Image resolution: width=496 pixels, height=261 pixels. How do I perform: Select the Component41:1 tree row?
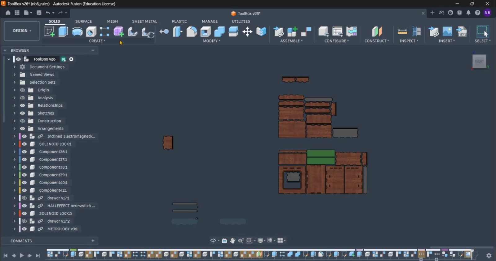53,190
